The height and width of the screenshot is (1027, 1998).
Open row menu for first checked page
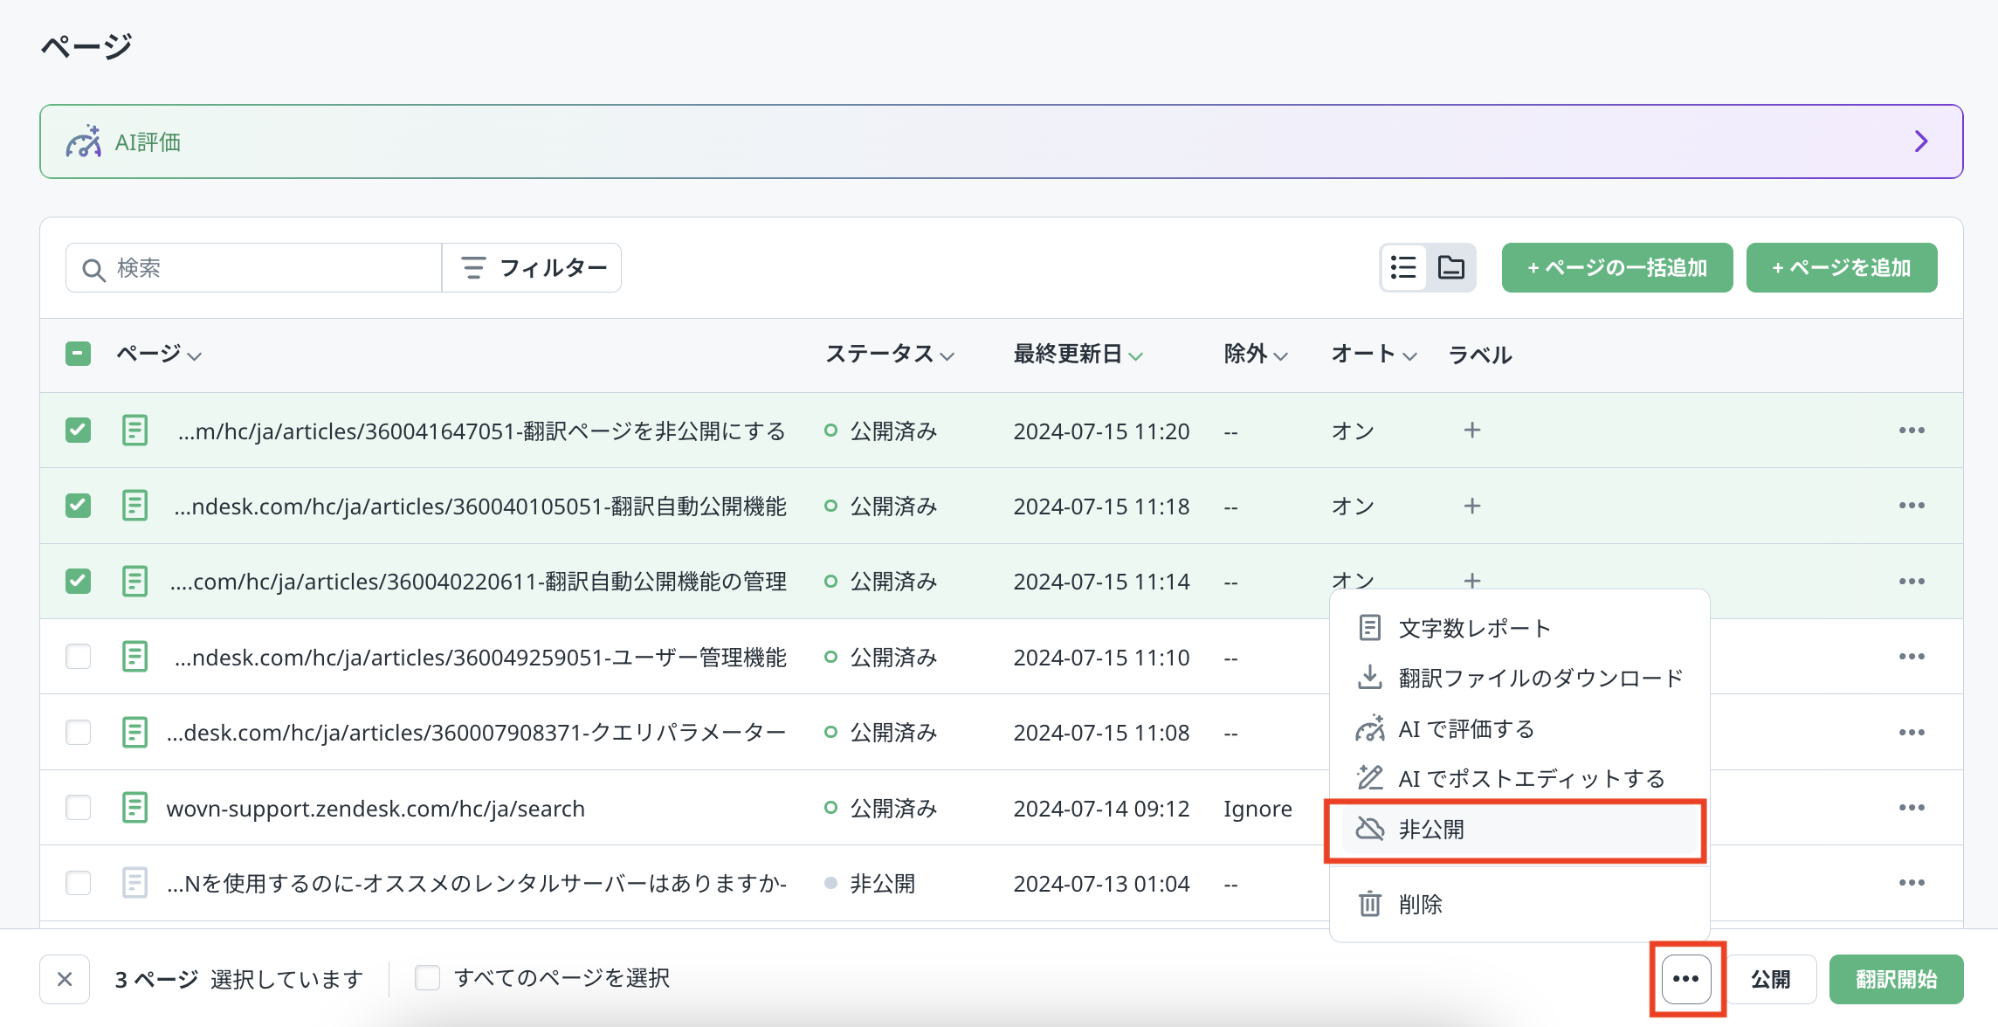1911,431
